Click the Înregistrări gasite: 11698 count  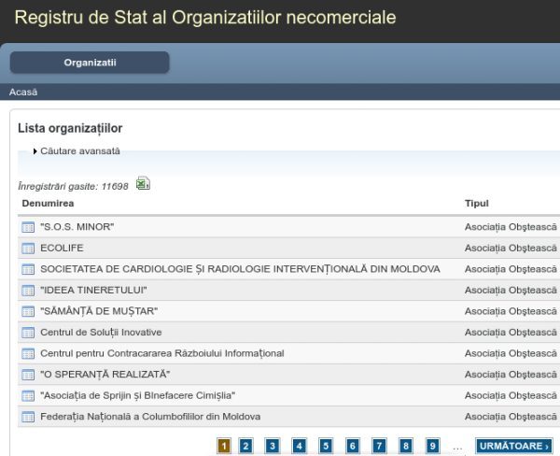click(x=73, y=186)
